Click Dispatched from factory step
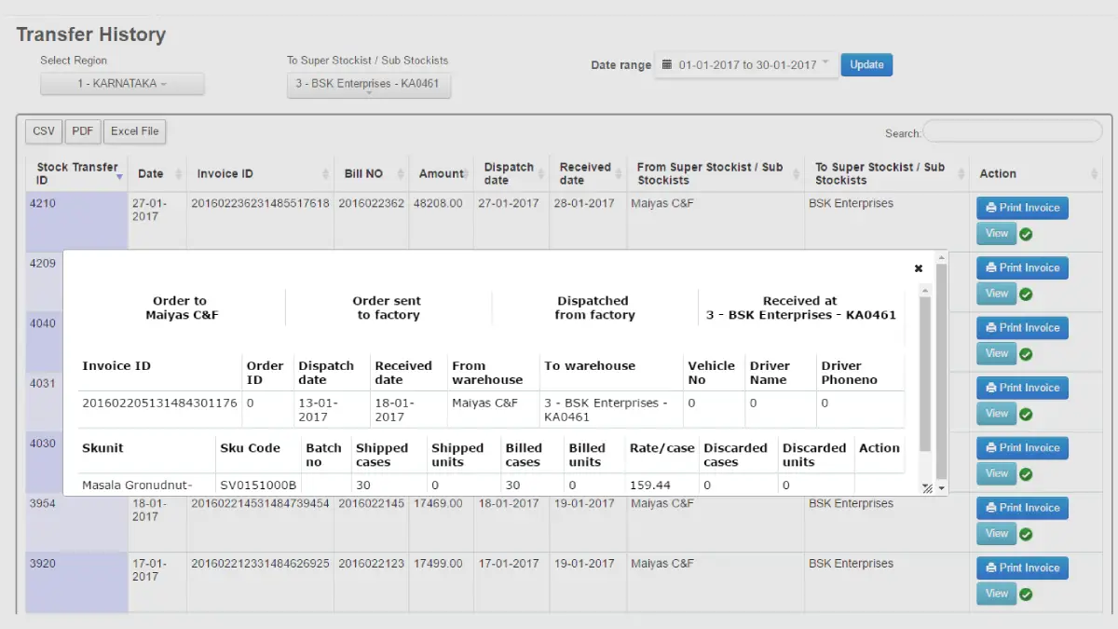1118x629 pixels. click(593, 308)
